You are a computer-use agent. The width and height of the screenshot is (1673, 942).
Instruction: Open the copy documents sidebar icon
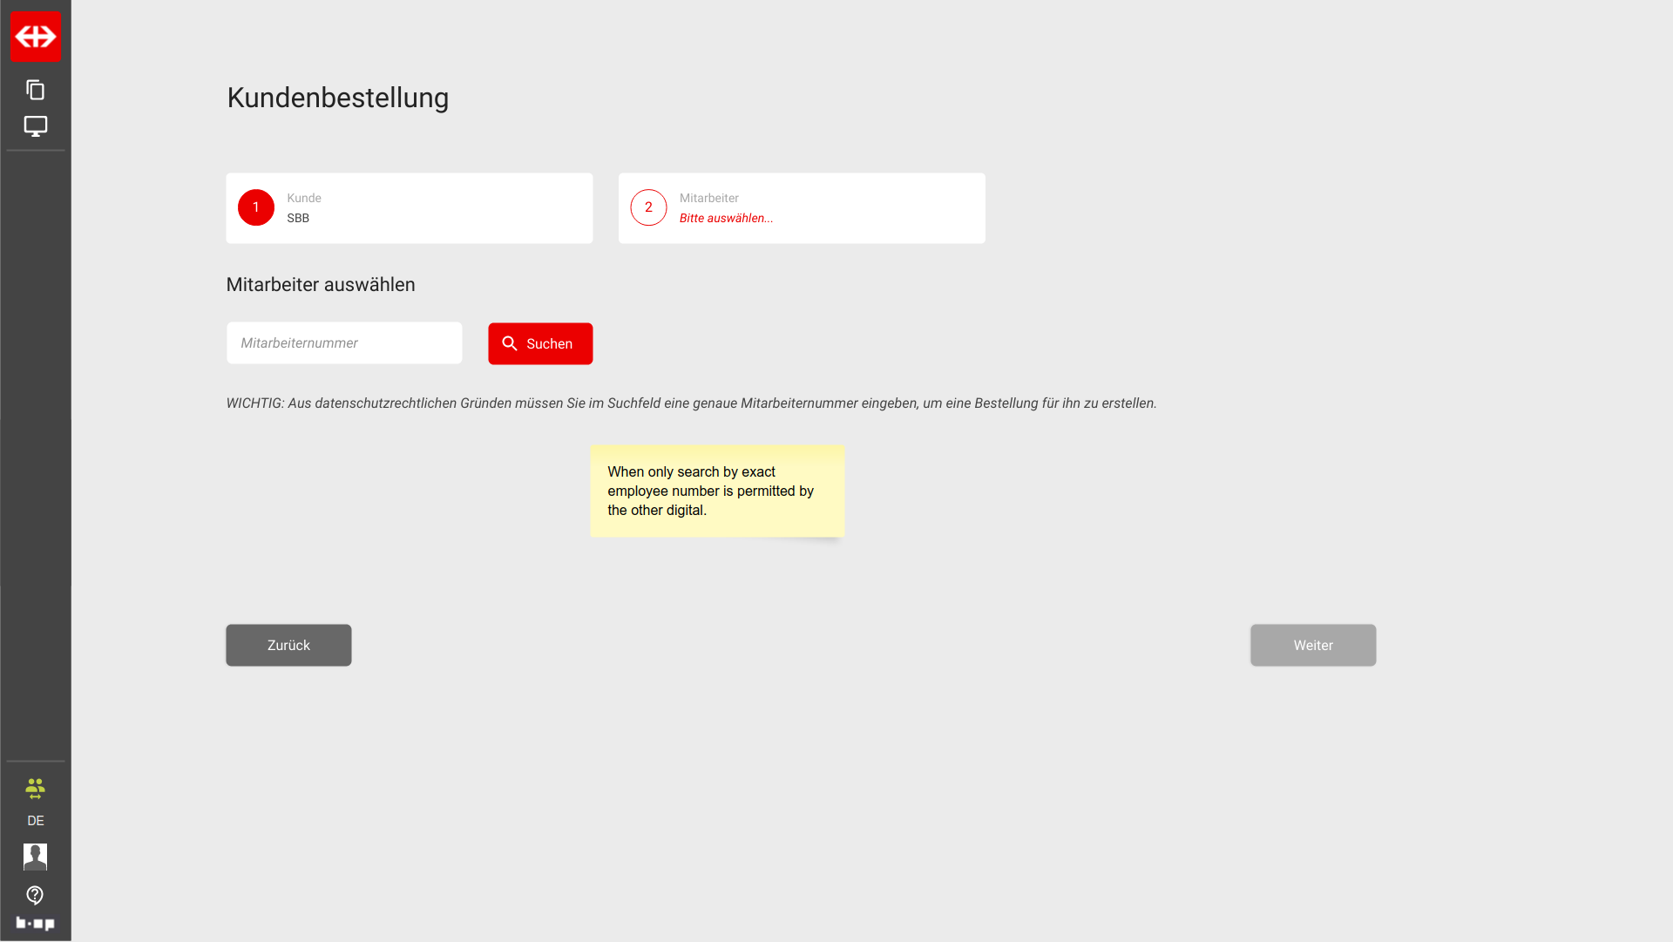click(x=36, y=90)
